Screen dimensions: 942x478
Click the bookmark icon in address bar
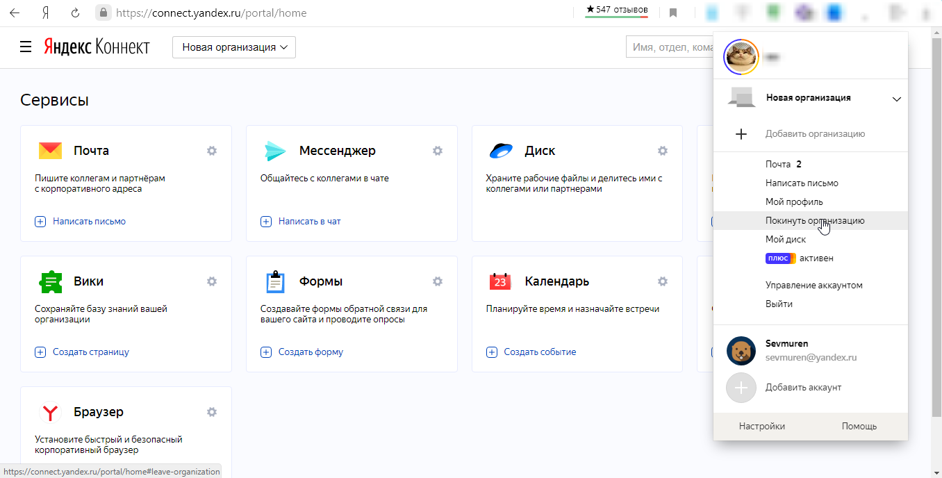click(672, 13)
